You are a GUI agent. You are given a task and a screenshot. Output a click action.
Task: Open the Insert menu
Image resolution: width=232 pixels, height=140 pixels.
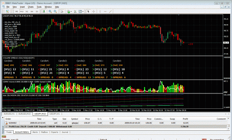point(22,7)
